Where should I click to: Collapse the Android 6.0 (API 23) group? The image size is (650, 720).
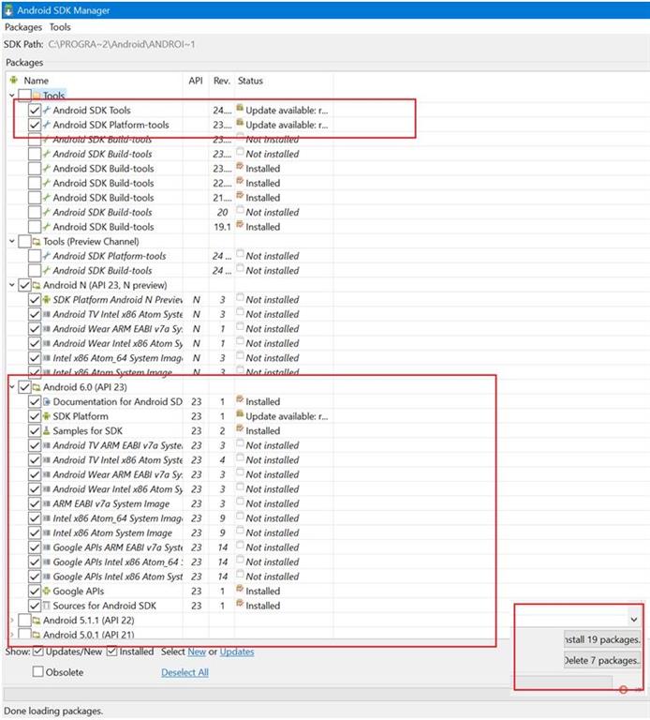[12, 387]
